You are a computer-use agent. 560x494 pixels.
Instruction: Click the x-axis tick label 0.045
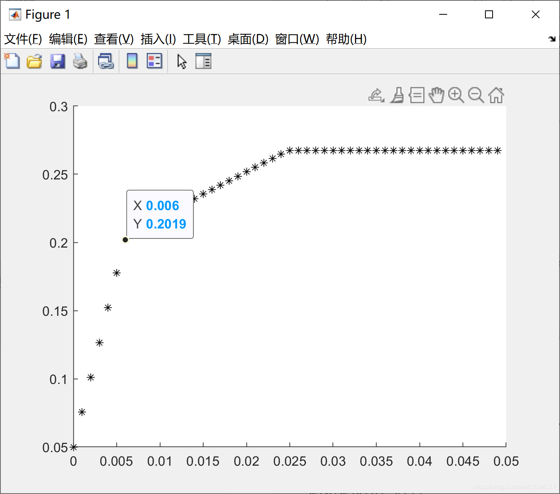pos(463,461)
